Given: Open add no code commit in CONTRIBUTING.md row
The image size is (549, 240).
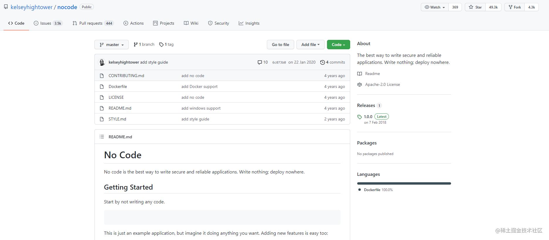Looking at the screenshot, I should pos(193,76).
